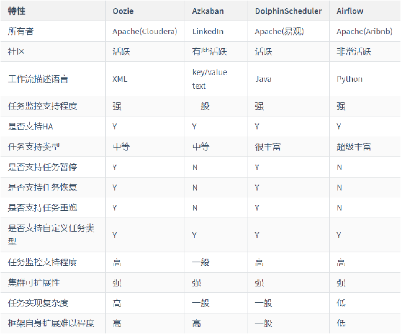The height and width of the screenshot is (334, 401).
Task: Select N under Azkaban in 任务暂停 row
Action: pyautogui.click(x=195, y=167)
